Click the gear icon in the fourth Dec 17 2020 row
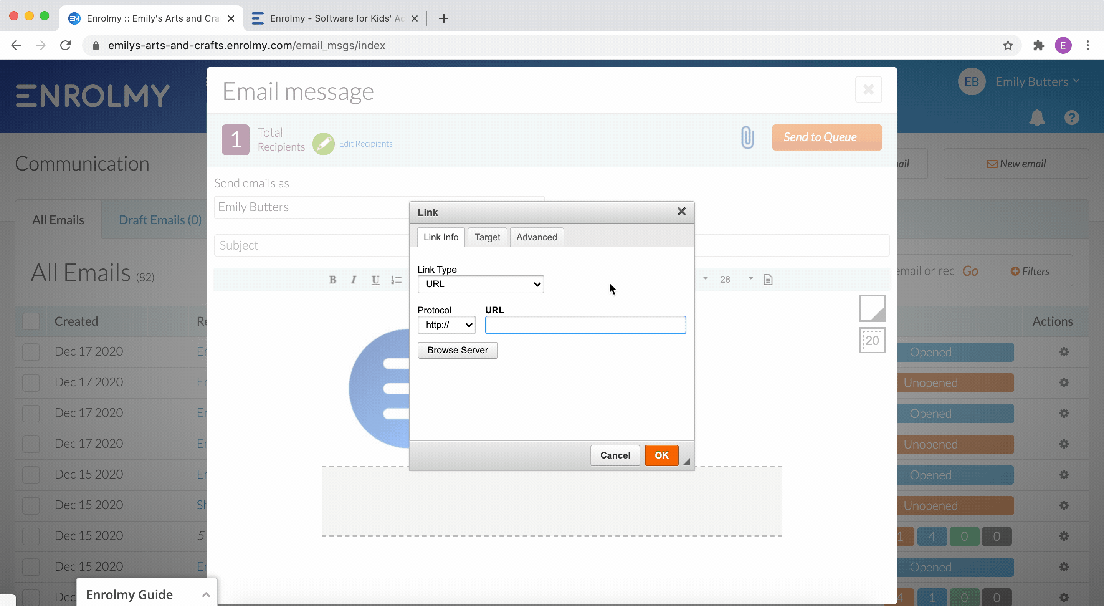This screenshot has width=1104, height=606. (1064, 444)
